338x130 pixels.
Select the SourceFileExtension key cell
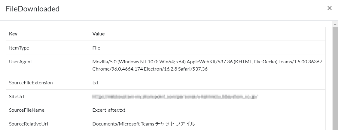coord(47,83)
